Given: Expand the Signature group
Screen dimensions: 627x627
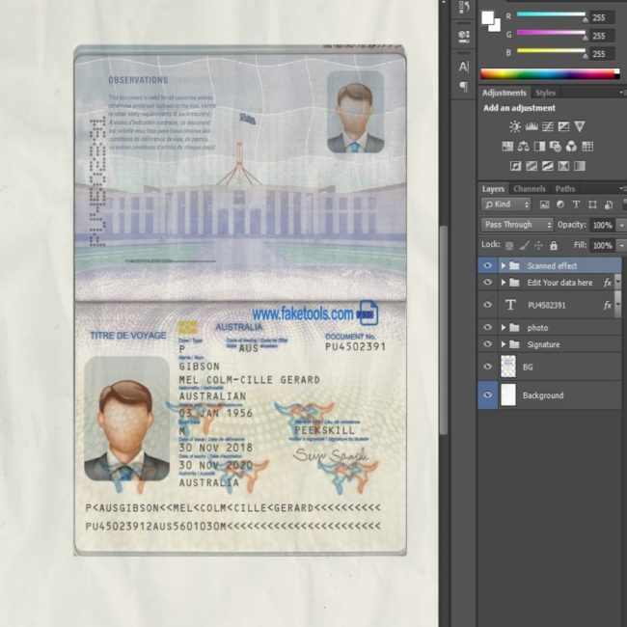Looking at the screenshot, I should (x=504, y=344).
